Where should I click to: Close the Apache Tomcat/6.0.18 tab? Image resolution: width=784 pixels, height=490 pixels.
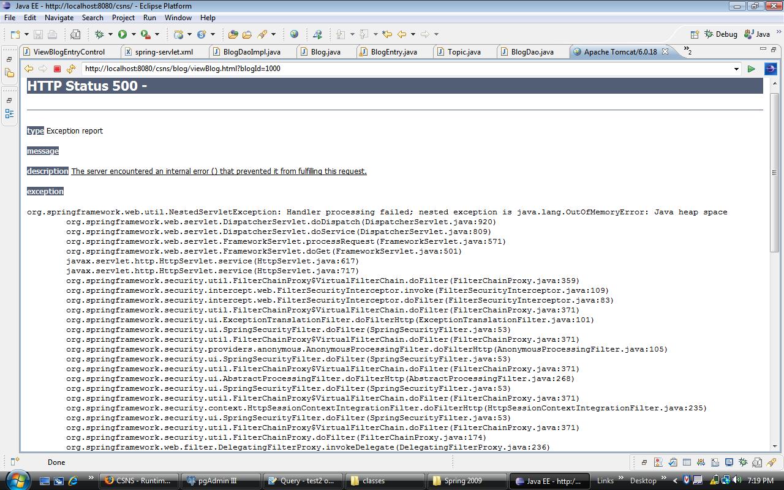(x=665, y=51)
